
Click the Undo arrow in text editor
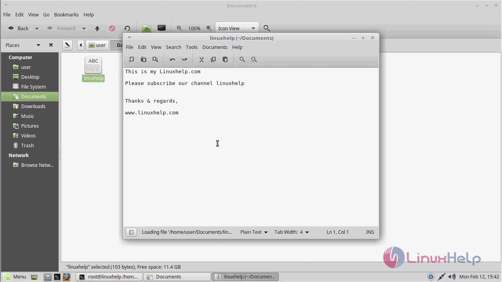(172, 60)
